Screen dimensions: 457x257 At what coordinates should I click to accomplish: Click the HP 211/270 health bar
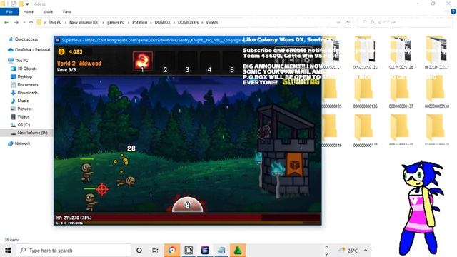[188, 218]
